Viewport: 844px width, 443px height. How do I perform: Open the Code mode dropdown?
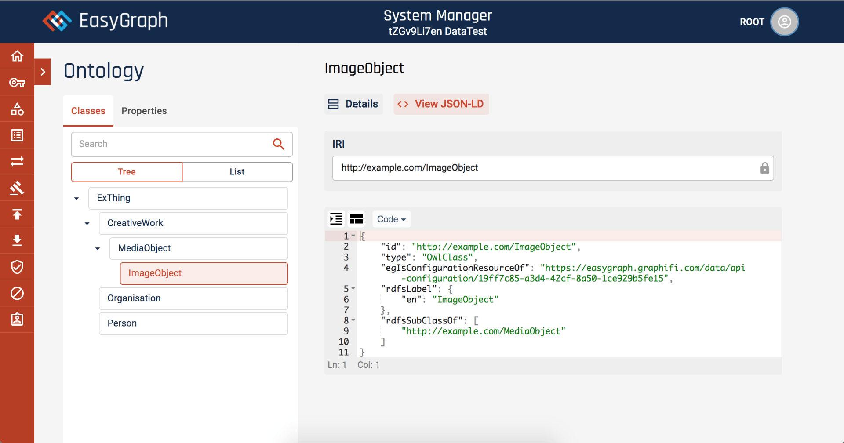[x=391, y=219]
